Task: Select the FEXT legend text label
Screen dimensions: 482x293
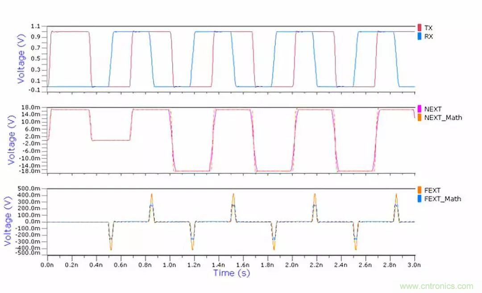Action: pos(432,190)
